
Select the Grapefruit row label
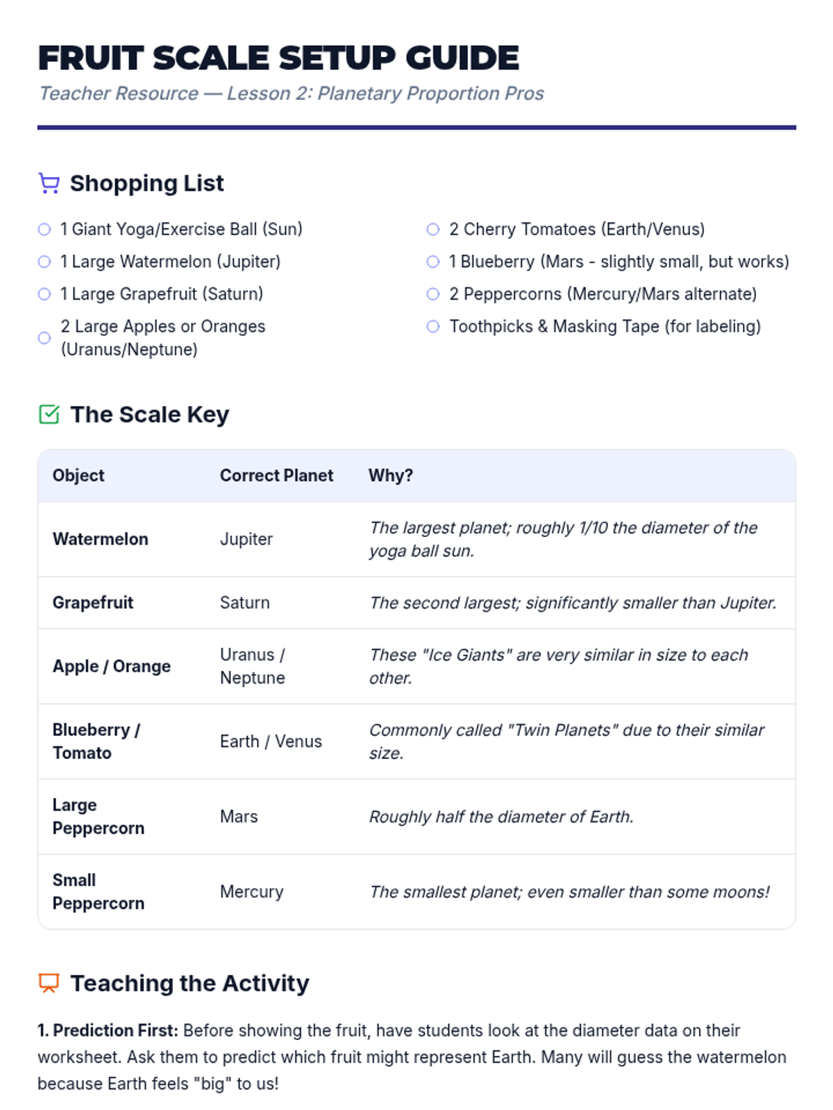93,603
